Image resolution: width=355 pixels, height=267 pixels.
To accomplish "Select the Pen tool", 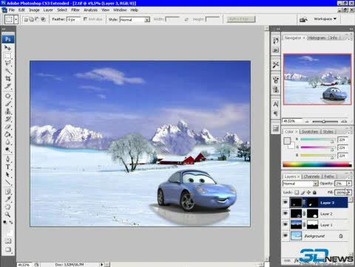I will pos(8,159).
